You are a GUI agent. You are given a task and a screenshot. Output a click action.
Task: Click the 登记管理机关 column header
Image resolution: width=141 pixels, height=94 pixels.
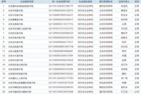pos(106,2)
